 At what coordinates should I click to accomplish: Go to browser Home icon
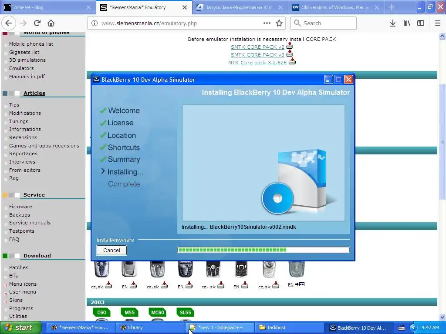51,23
